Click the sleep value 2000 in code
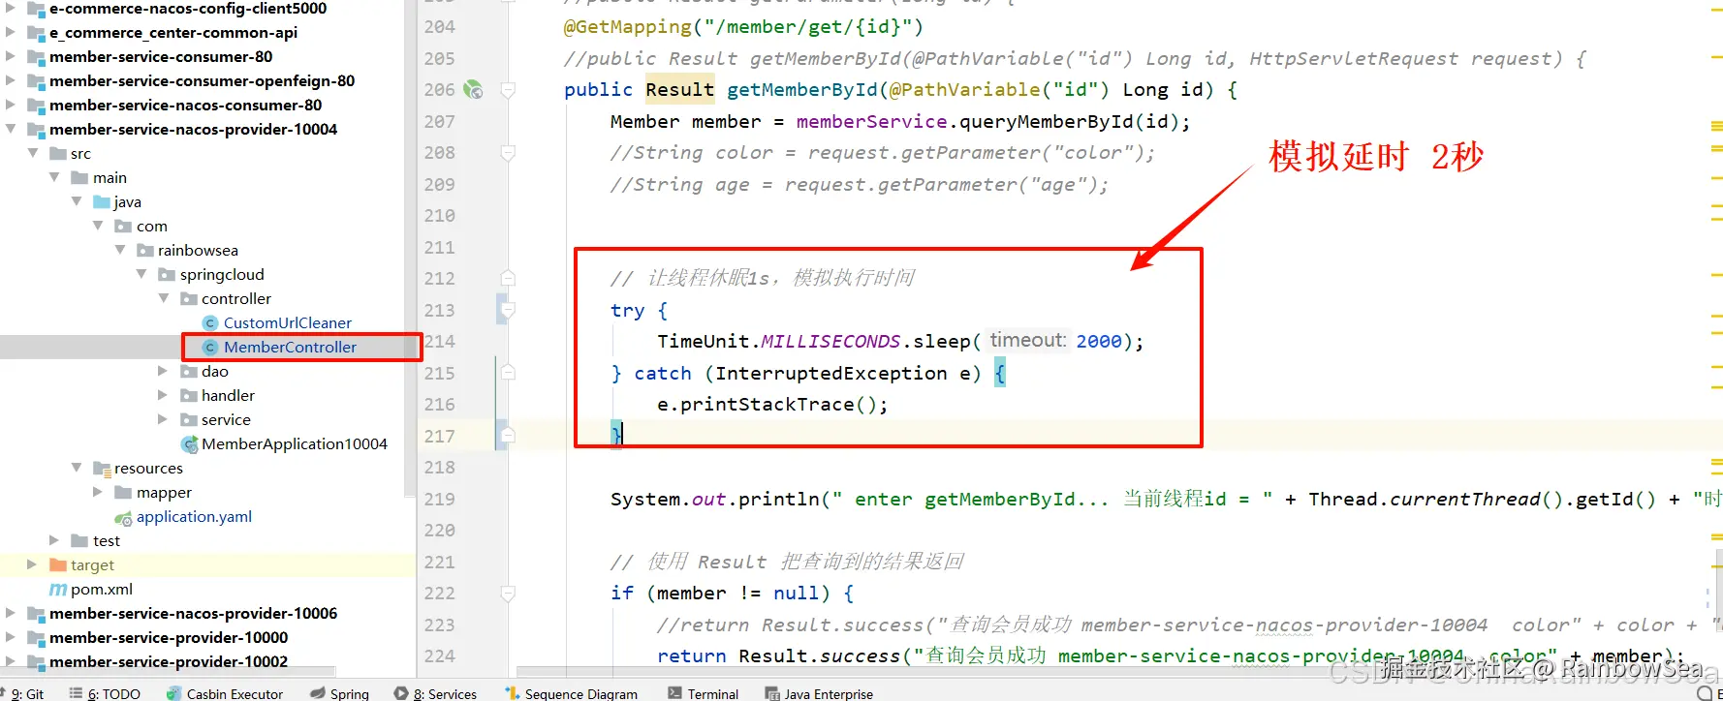Image resolution: width=1723 pixels, height=701 pixels. pos(1099,341)
